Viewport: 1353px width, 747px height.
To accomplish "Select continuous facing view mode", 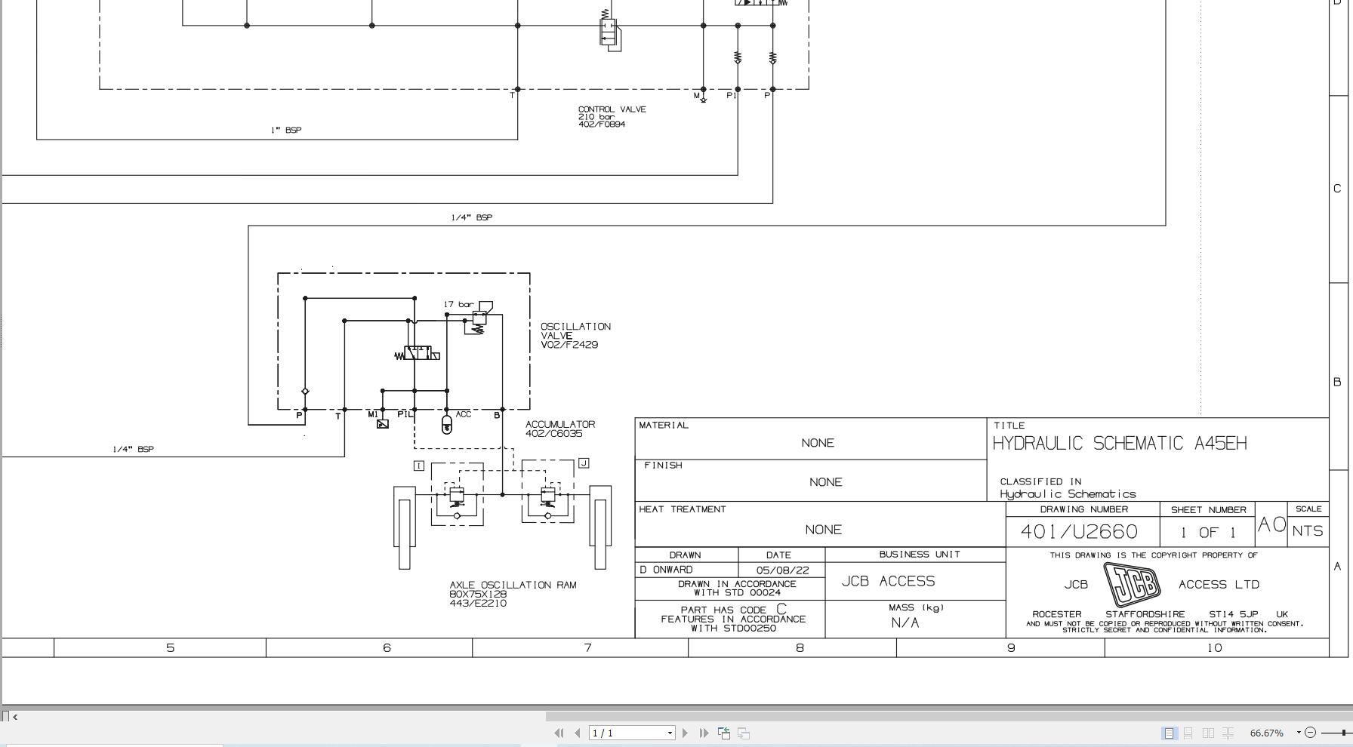I will coord(1228,733).
